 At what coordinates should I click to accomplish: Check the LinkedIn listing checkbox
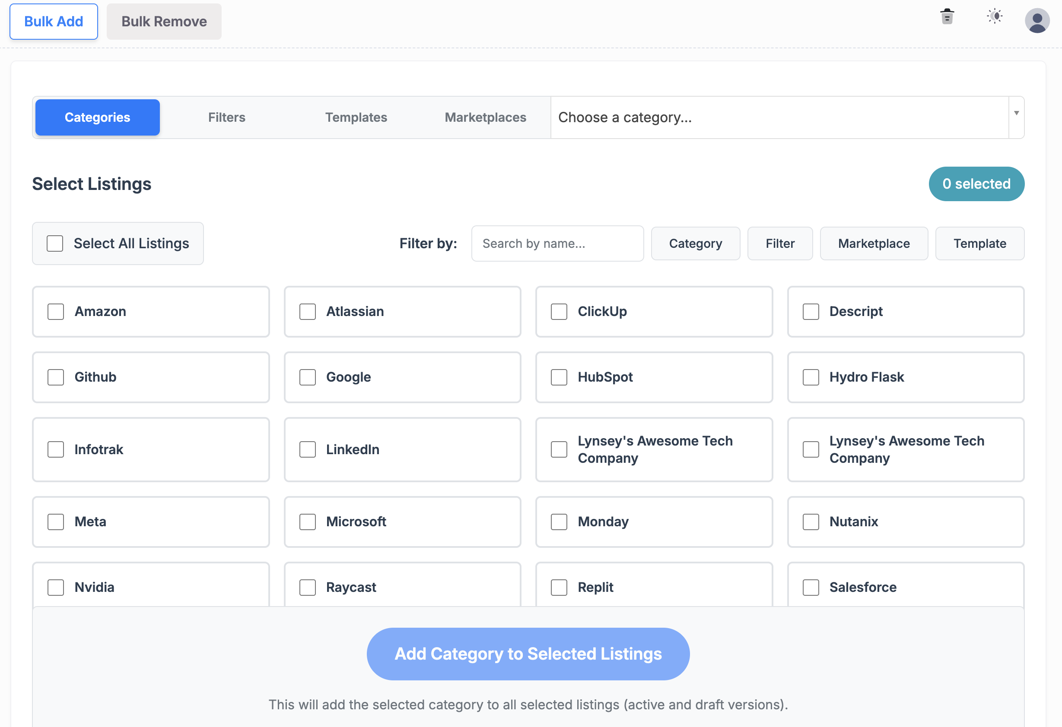point(308,449)
